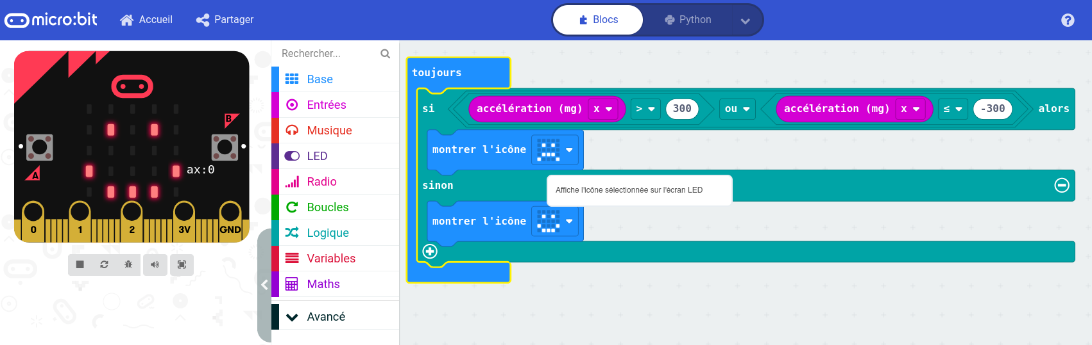Viewport: 1092px width, 345px height.
Task: Click the sinon label on the block
Action: point(438,186)
